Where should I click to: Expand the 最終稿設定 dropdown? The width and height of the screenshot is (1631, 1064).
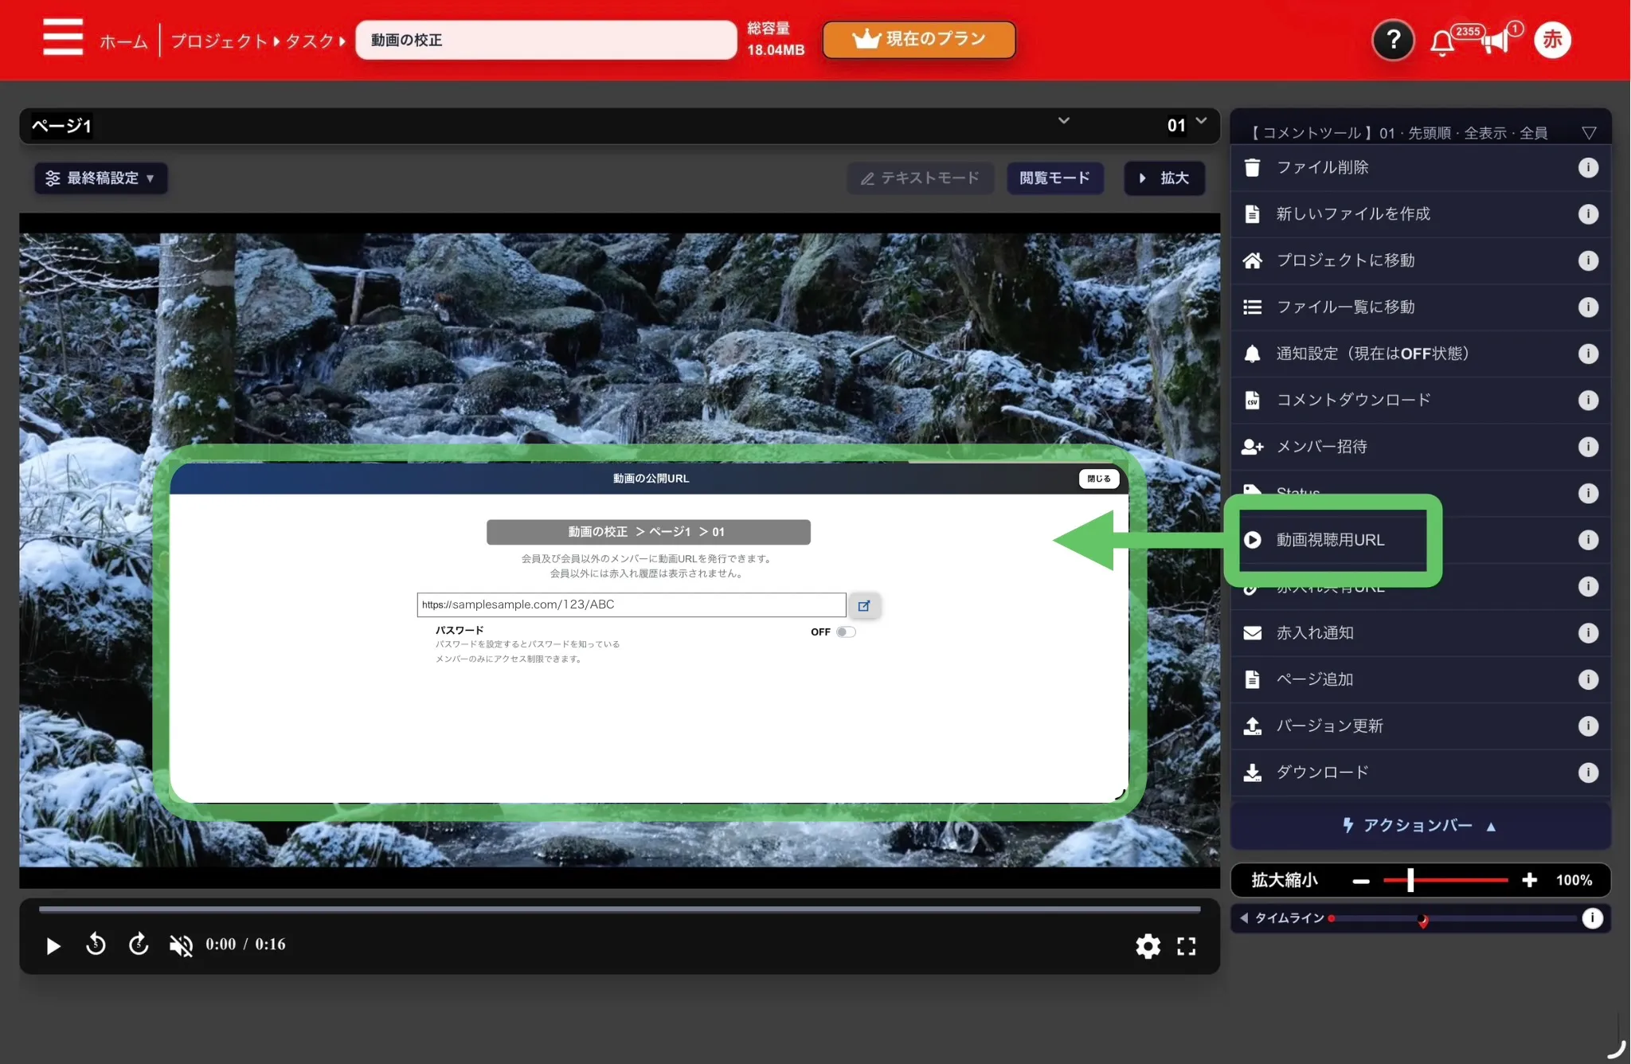coord(100,178)
